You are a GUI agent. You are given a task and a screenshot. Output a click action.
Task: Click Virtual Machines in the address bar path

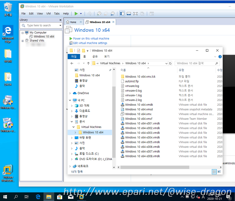(110, 63)
